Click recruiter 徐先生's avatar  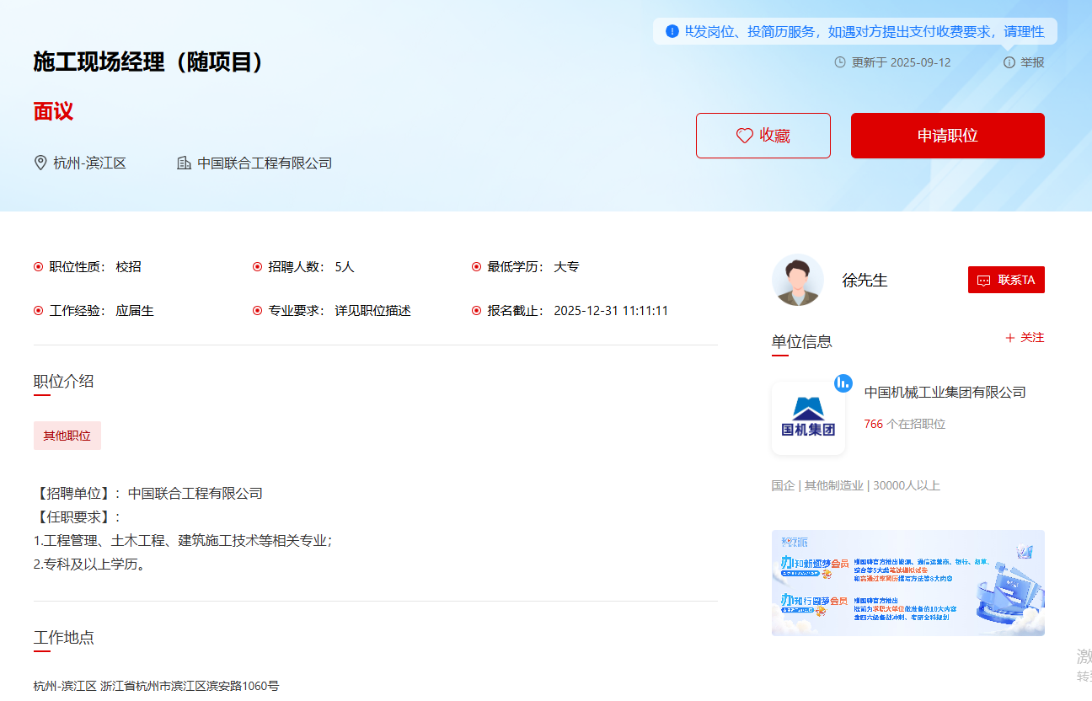pos(798,280)
